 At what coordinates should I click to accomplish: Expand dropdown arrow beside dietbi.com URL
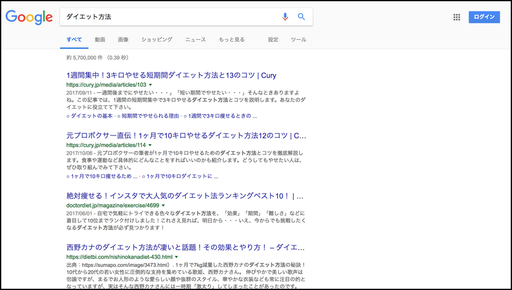[176, 257]
